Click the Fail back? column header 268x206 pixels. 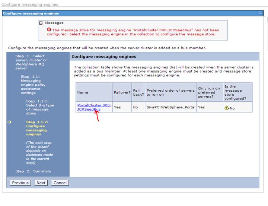tap(138, 92)
